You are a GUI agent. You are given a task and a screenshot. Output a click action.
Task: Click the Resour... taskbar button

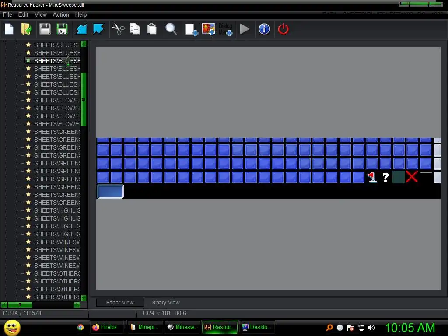tap(220, 327)
